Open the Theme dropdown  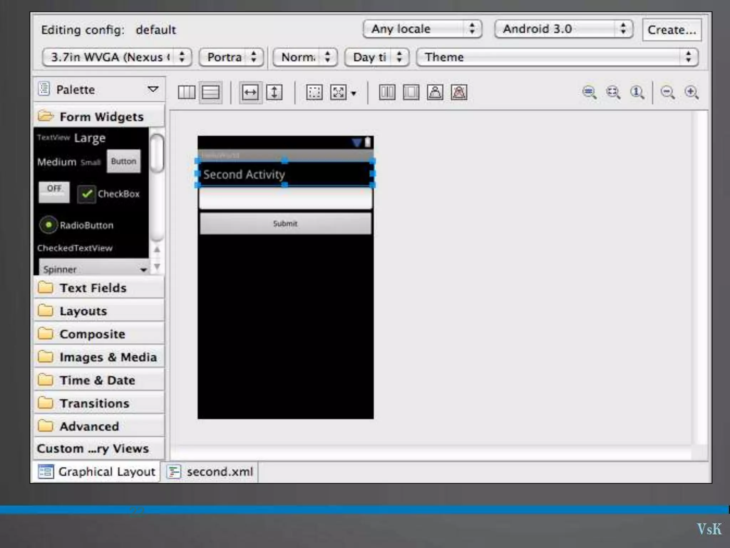[557, 57]
